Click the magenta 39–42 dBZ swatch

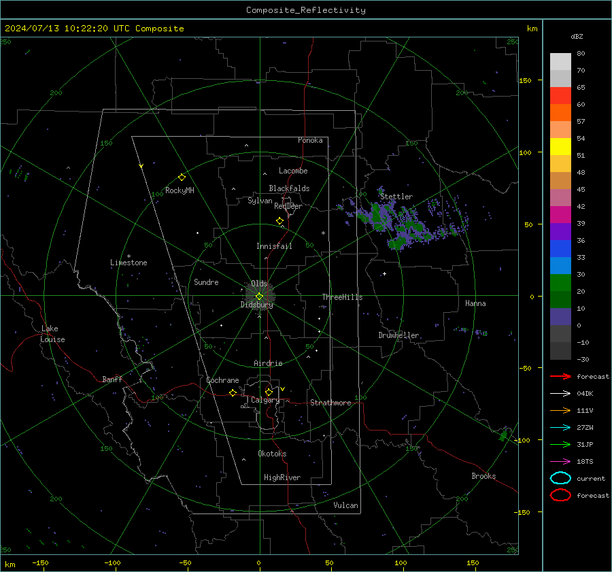[560, 215]
